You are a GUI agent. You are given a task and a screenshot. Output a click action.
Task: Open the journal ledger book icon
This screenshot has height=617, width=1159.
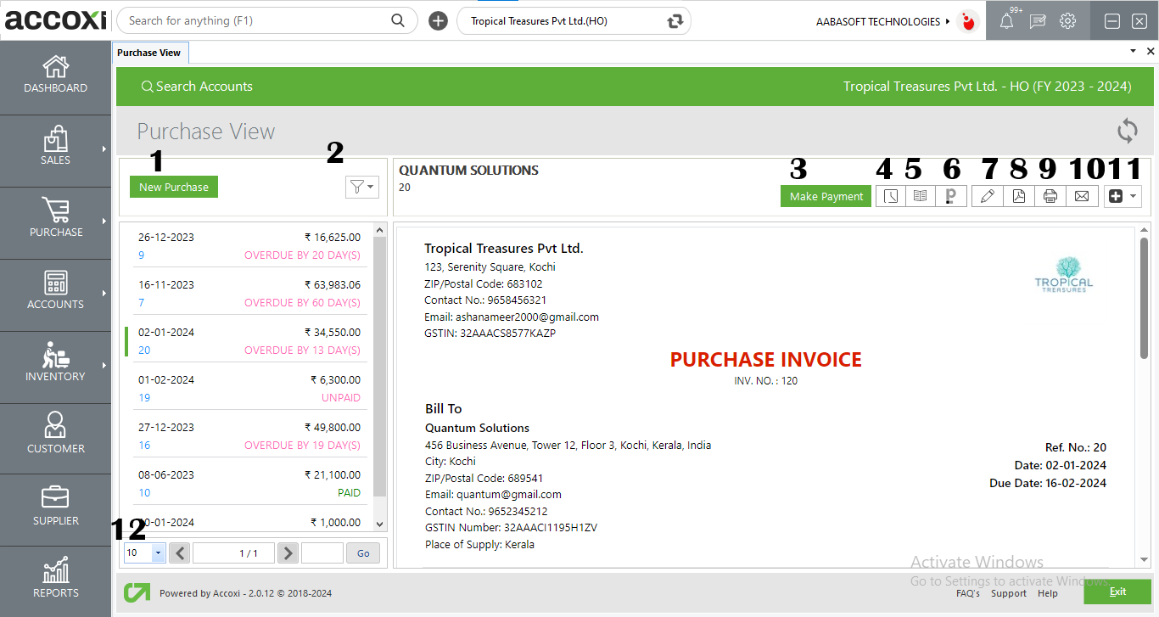[921, 196]
